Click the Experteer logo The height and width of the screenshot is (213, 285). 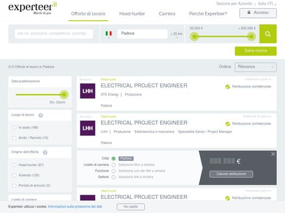pos(33,8)
